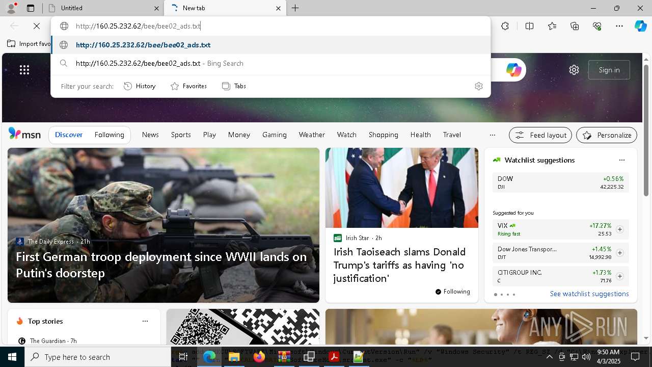This screenshot has height=367, width=652.
Task: Open the Feed layout options
Action: pos(540,135)
